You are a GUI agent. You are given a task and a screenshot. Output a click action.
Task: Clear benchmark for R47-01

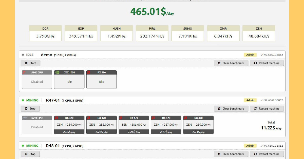(x=231, y=109)
